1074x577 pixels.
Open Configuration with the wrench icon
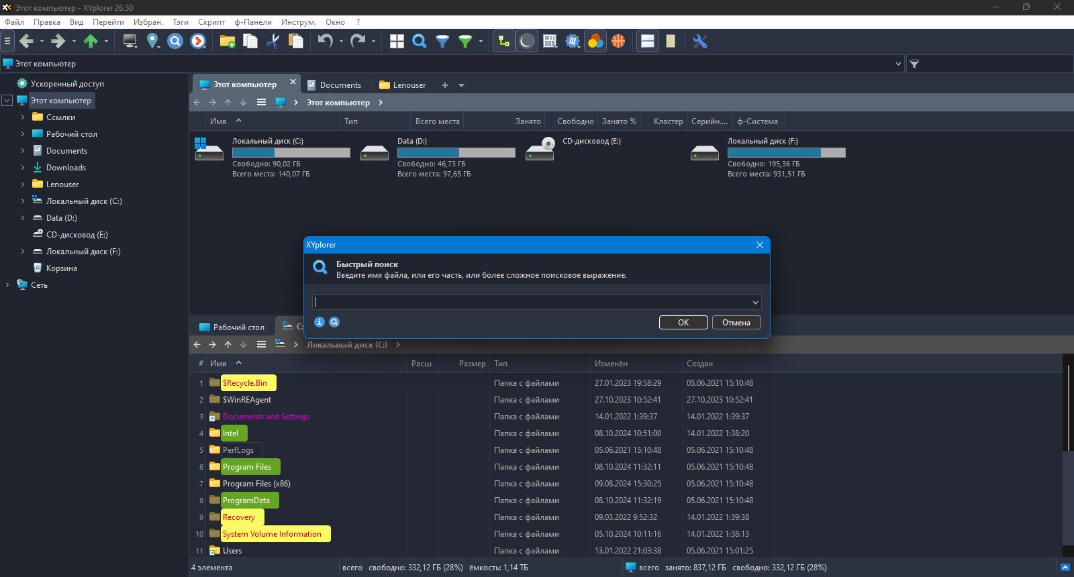pos(700,42)
